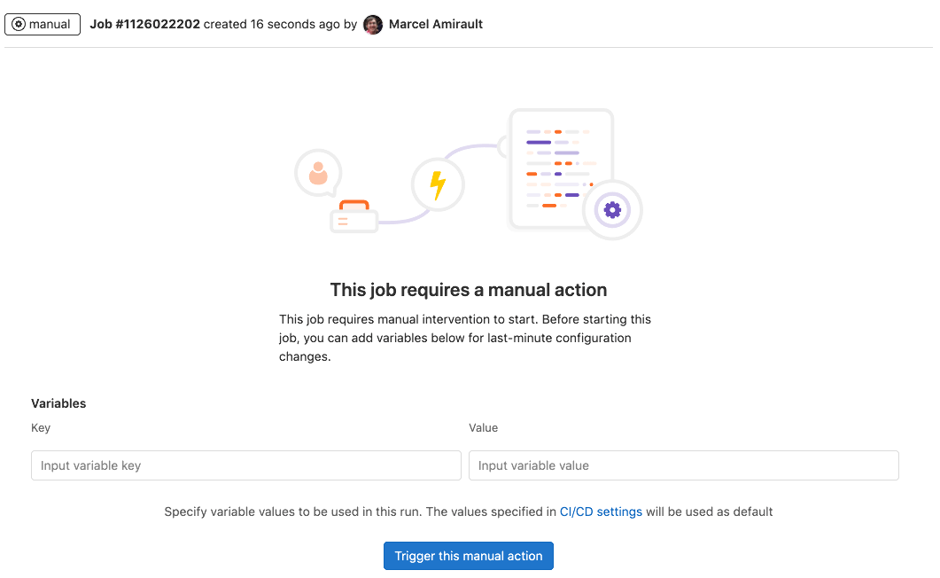Image resolution: width=940 pixels, height=578 pixels.
Task: Click the gear icon on the job illustration
Action: (x=611, y=210)
